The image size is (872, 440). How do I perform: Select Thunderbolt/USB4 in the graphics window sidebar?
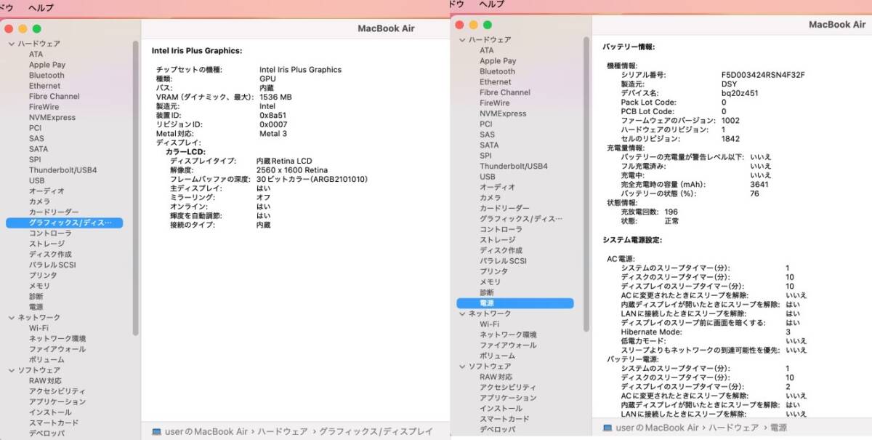click(x=62, y=170)
